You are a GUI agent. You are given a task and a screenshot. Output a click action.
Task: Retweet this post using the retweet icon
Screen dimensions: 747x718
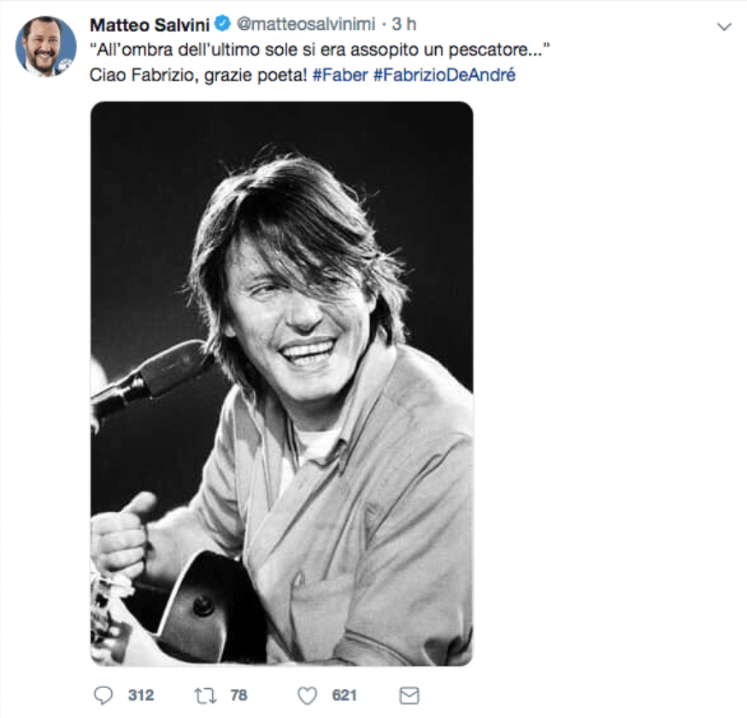point(205,695)
